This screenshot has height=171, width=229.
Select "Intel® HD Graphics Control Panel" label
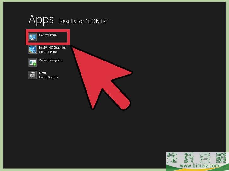(52, 50)
